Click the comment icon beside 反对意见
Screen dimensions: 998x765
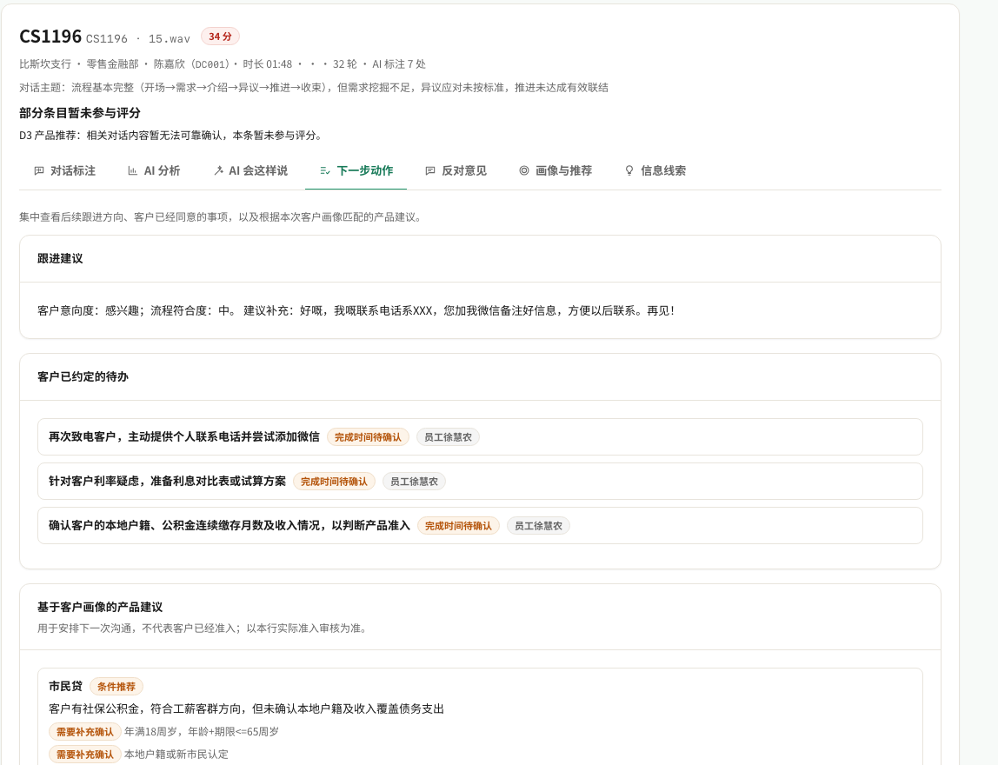pyautogui.click(x=430, y=170)
